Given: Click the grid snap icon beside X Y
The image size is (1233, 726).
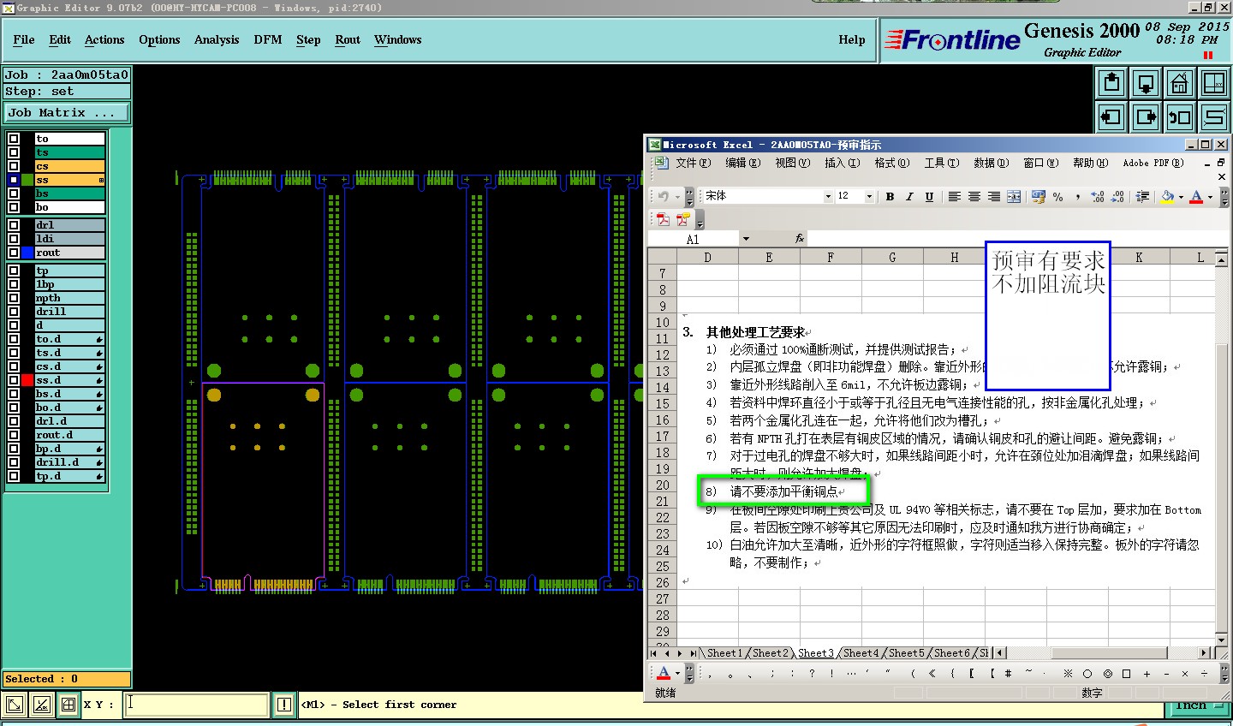Looking at the screenshot, I should (68, 705).
